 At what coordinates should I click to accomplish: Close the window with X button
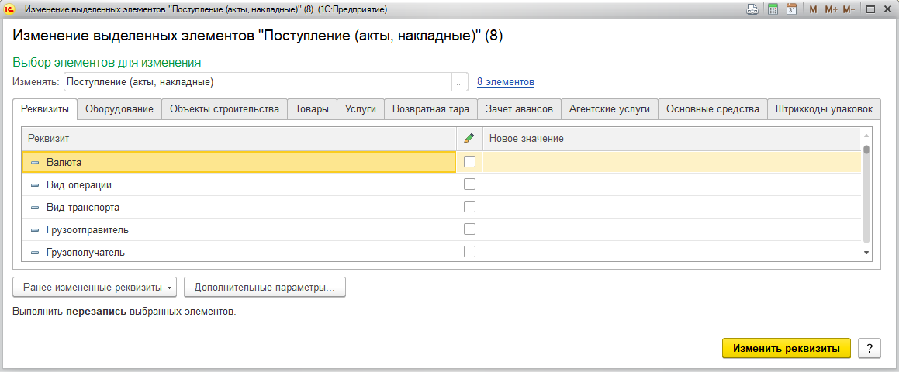[x=887, y=9]
